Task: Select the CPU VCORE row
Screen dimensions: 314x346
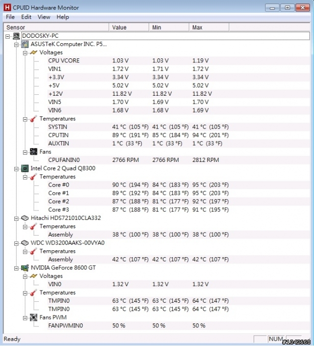Action: [178, 61]
